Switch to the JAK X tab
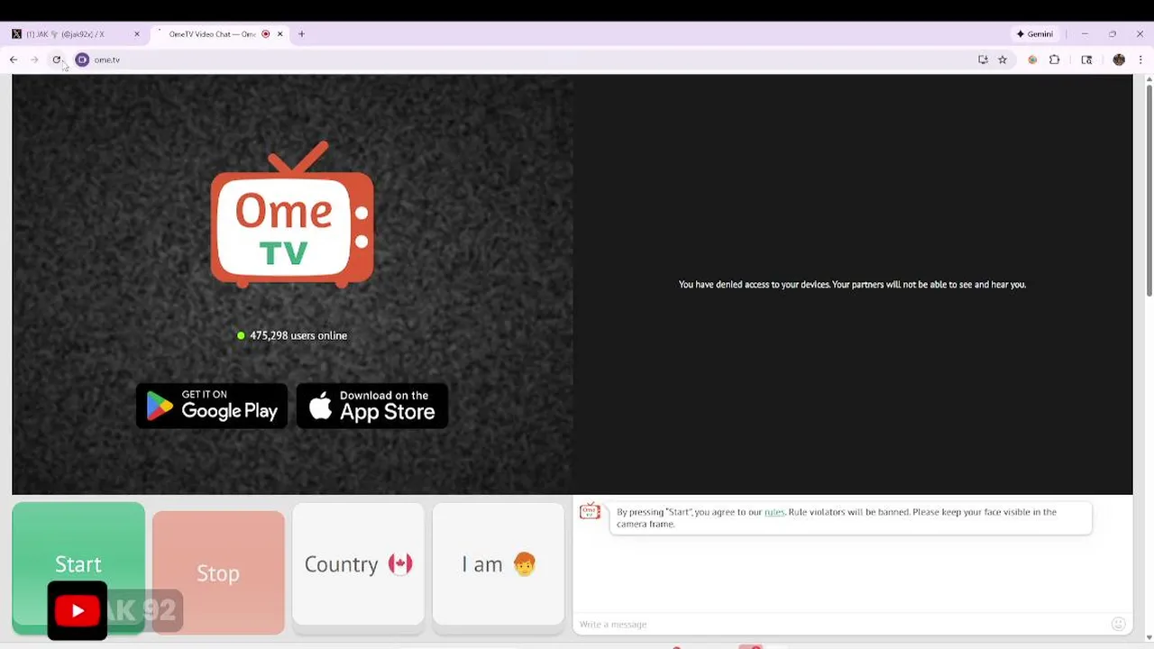The image size is (1154, 649). click(77, 34)
